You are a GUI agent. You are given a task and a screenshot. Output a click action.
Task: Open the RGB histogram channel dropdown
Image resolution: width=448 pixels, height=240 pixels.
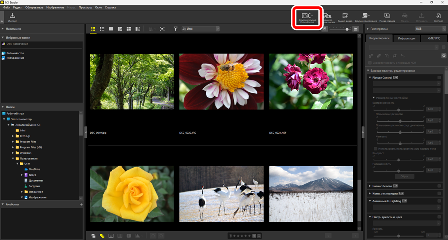pos(430,29)
